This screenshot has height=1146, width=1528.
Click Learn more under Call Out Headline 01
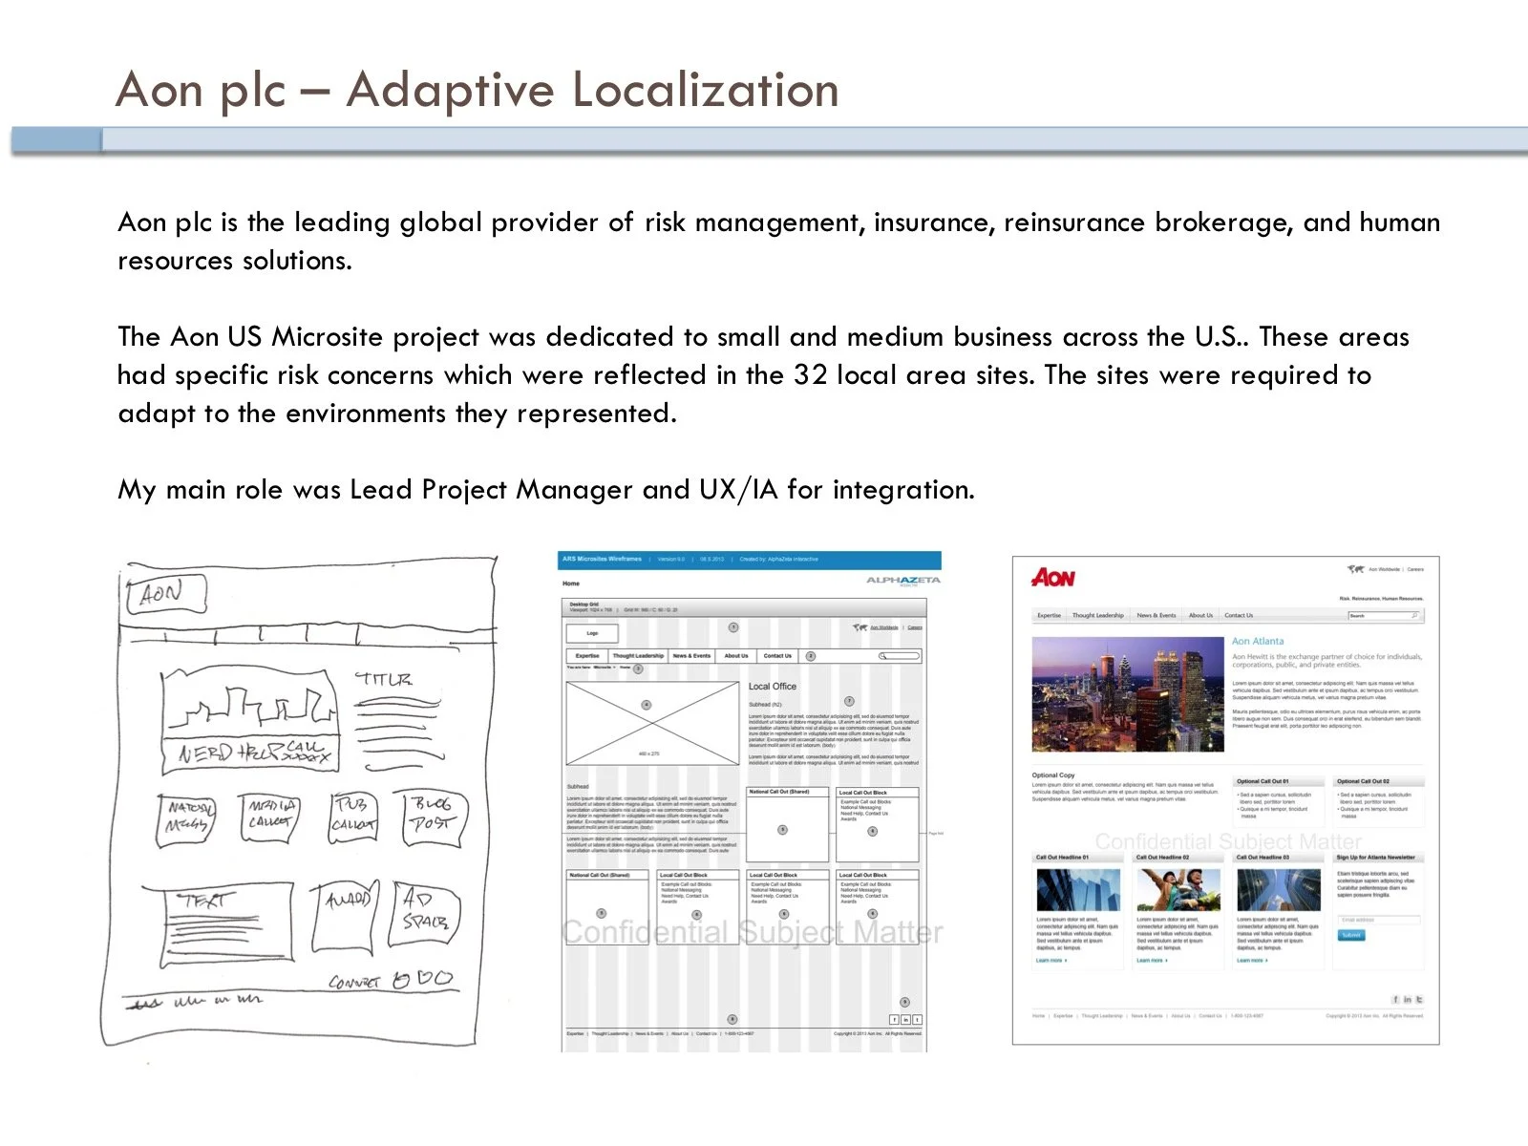[1050, 961]
